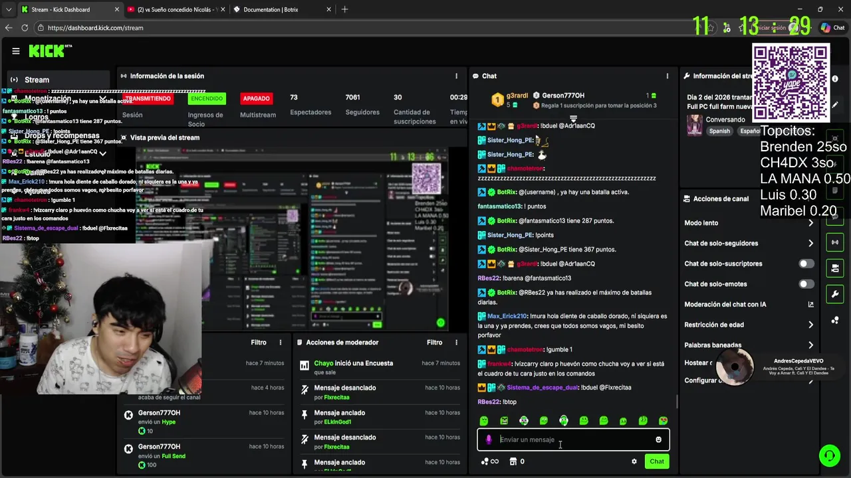Open the hamburger menu beside the Kick logo

[16, 51]
